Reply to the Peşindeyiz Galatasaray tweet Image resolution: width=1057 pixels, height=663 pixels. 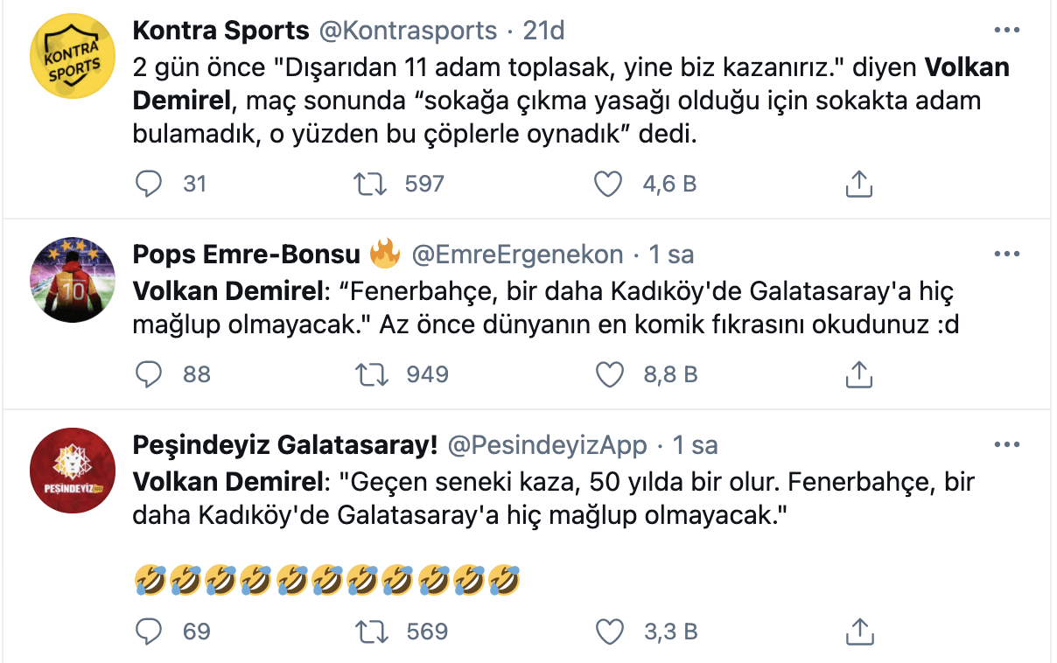(x=150, y=631)
